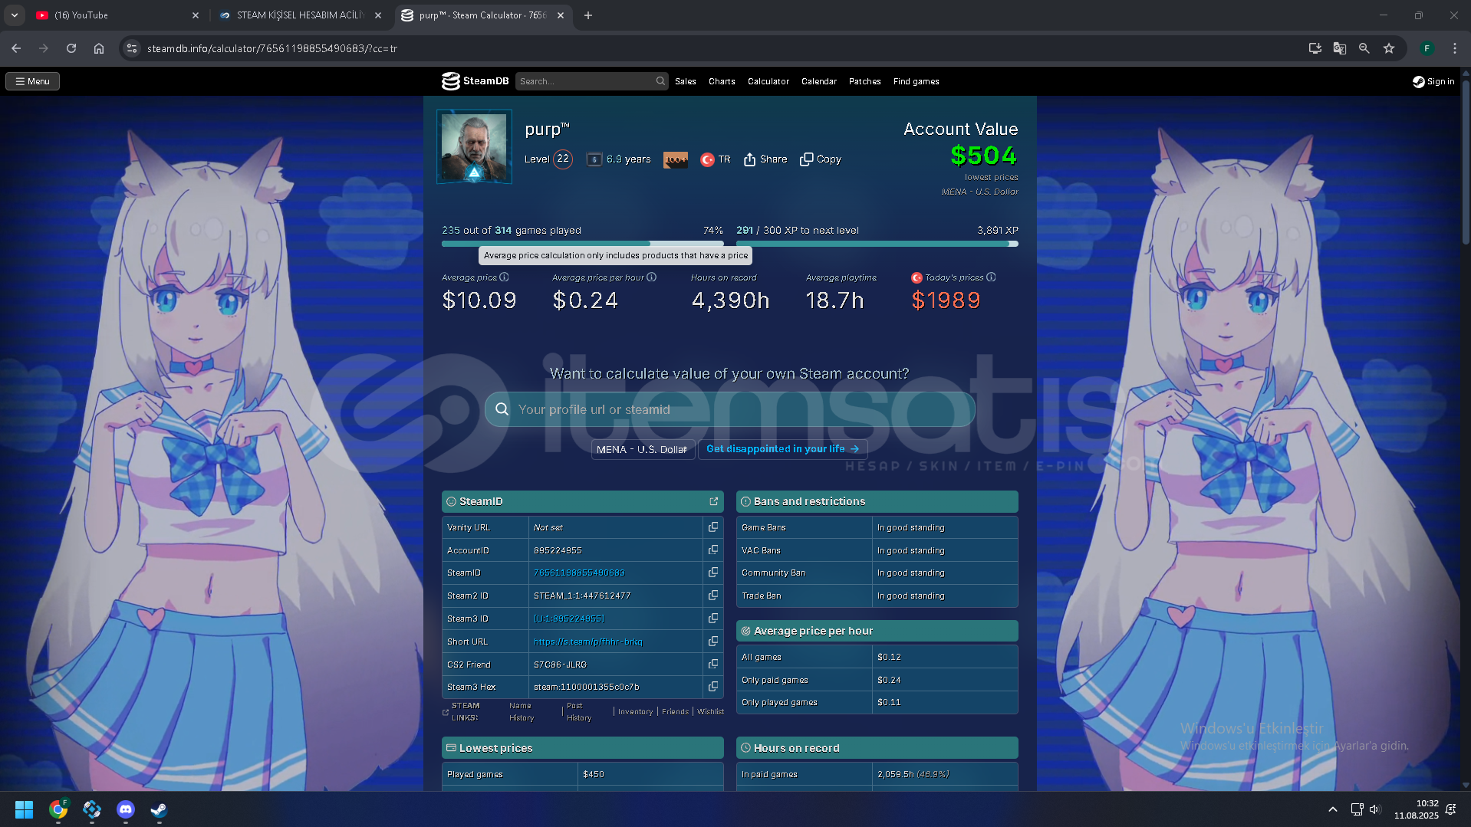Screen dimensions: 1471x827
Task: Open the Charts menu item
Action: [722, 81]
